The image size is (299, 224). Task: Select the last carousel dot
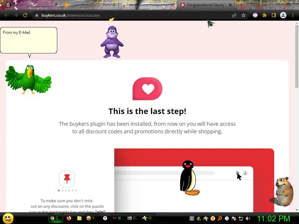pyautogui.click(x=76, y=190)
